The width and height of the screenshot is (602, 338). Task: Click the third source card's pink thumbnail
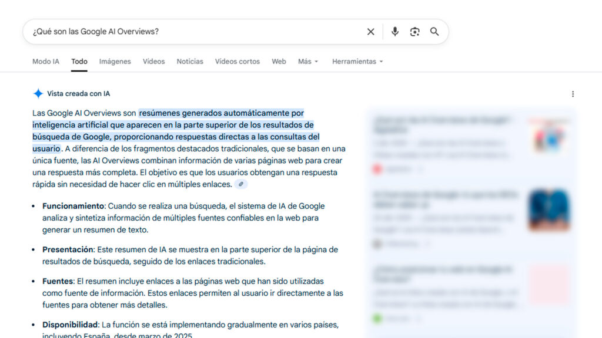click(x=548, y=285)
